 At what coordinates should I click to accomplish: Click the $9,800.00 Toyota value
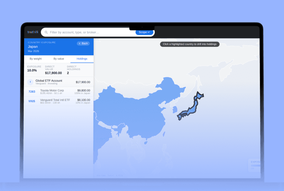84,90
